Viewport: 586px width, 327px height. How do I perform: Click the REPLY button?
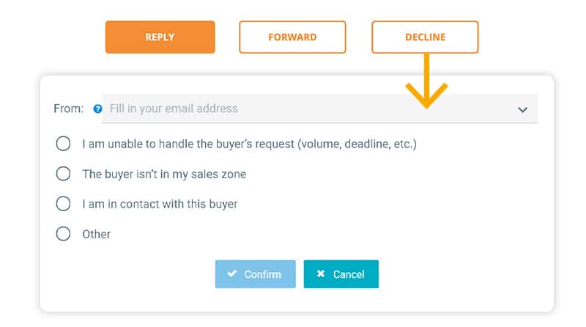160,37
